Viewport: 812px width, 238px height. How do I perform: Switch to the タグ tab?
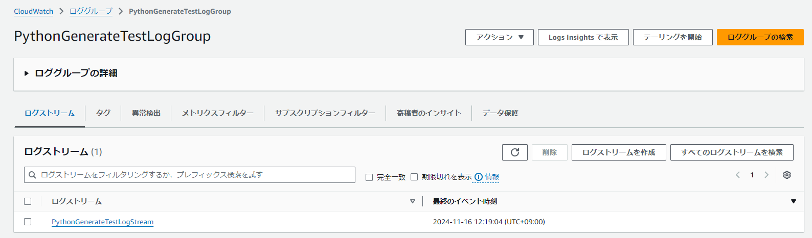pyautogui.click(x=103, y=113)
